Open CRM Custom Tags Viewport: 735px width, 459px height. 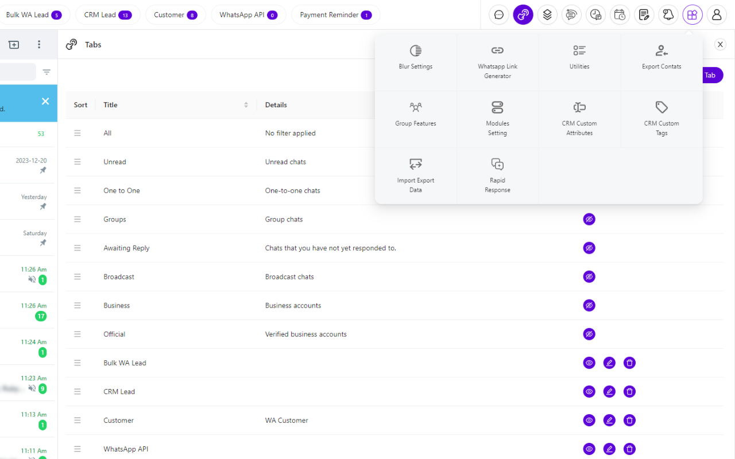661,119
